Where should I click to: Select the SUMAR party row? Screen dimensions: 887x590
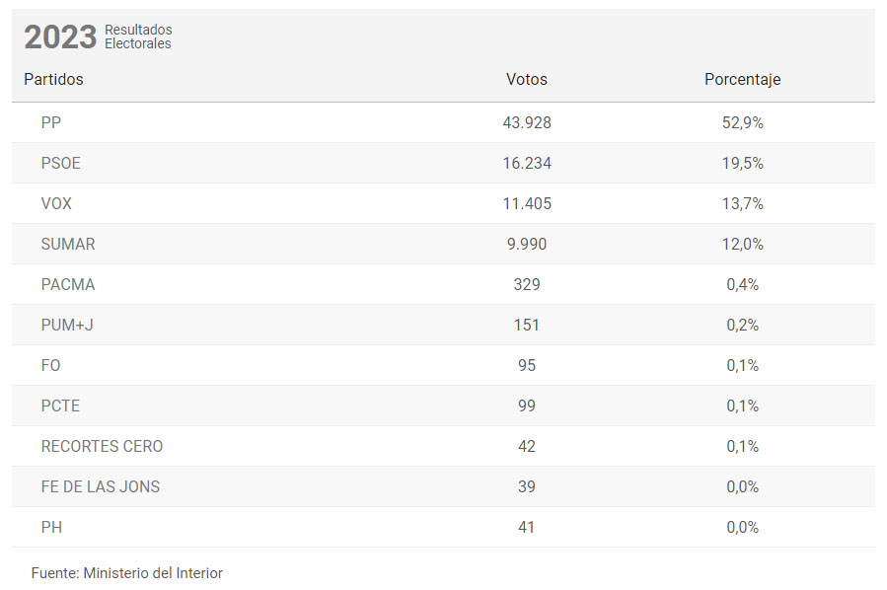coord(444,244)
